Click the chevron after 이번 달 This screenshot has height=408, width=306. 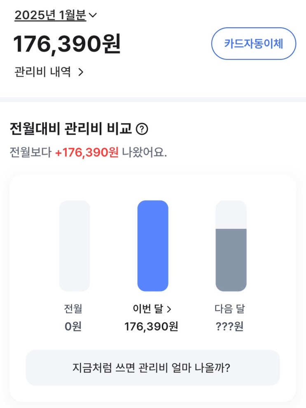coord(169,309)
